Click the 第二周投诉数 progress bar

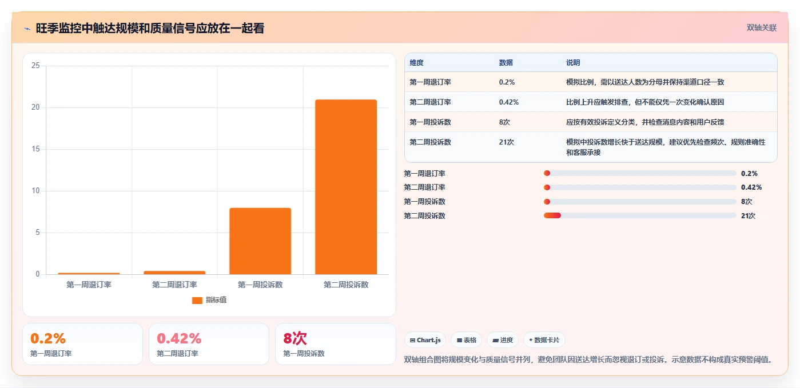click(640, 215)
